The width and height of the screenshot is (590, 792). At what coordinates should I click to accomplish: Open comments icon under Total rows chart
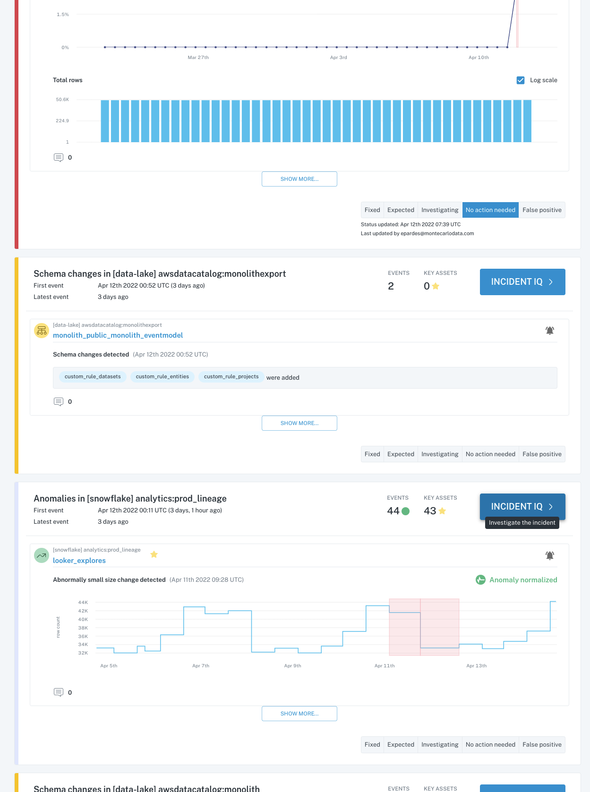(59, 157)
